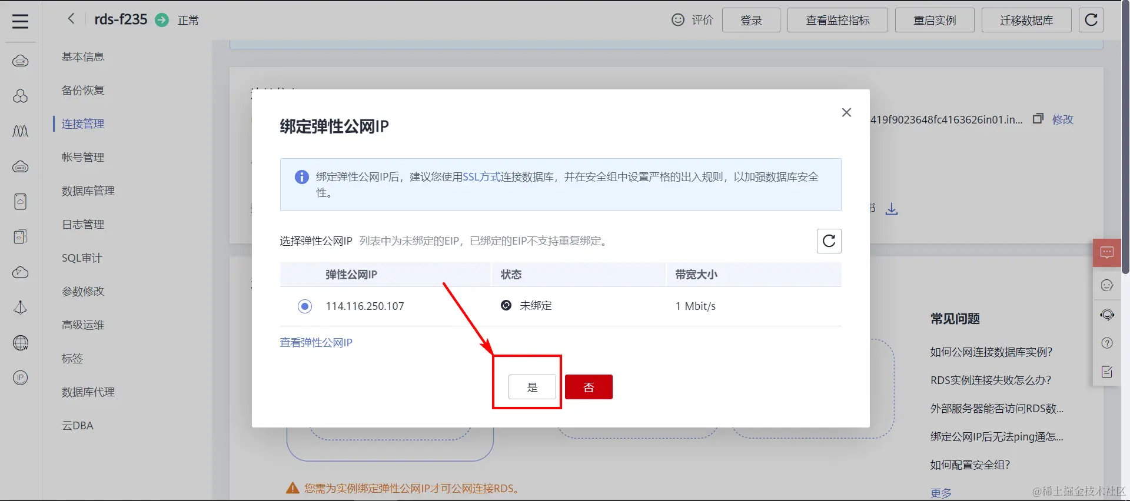This screenshot has width=1130, height=501.
Task: Click the 登录 button in header
Action: [751, 20]
